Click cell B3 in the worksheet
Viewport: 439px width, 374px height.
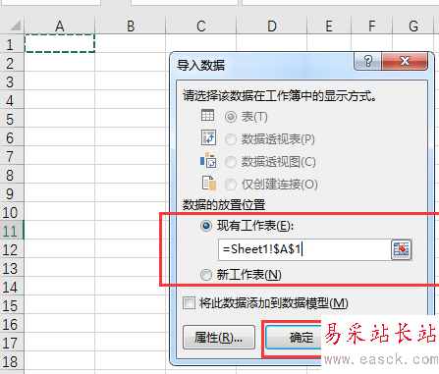(131, 80)
